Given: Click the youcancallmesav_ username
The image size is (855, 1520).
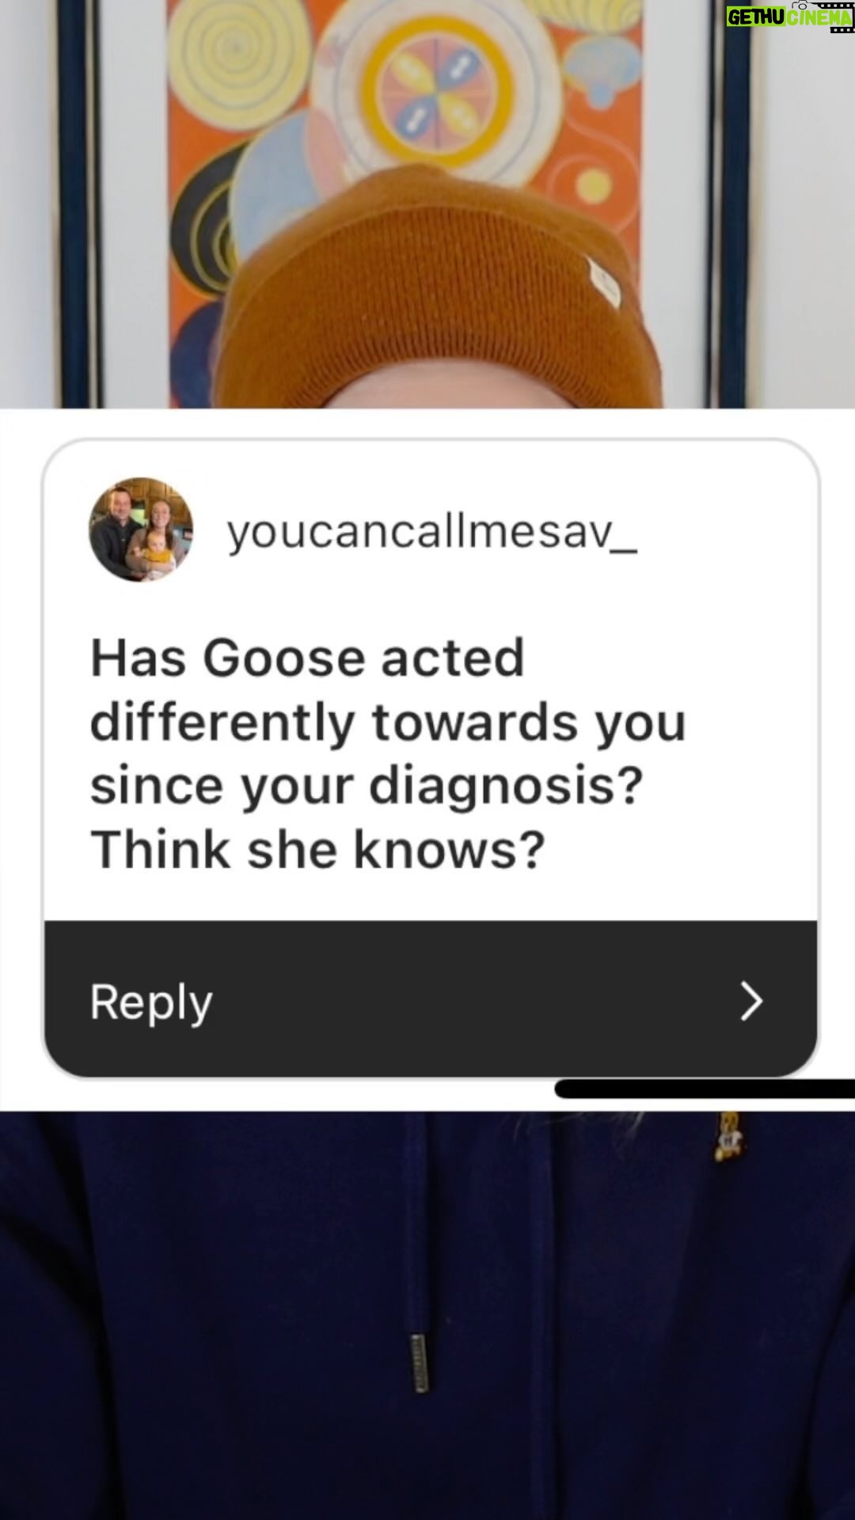Looking at the screenshot, I should coord(432,532).
